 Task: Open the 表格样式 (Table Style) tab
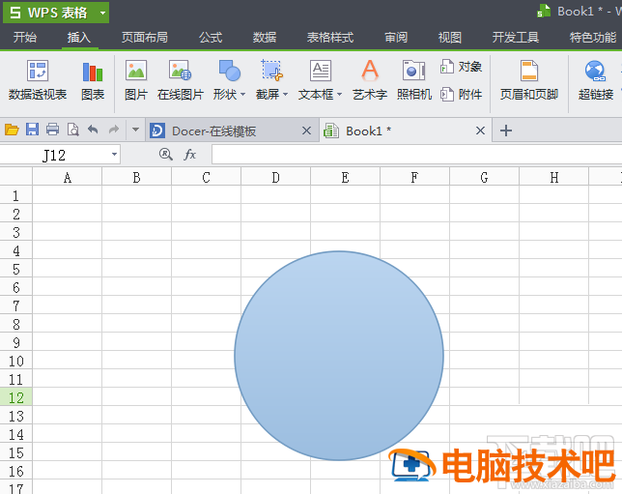point(330,38)
